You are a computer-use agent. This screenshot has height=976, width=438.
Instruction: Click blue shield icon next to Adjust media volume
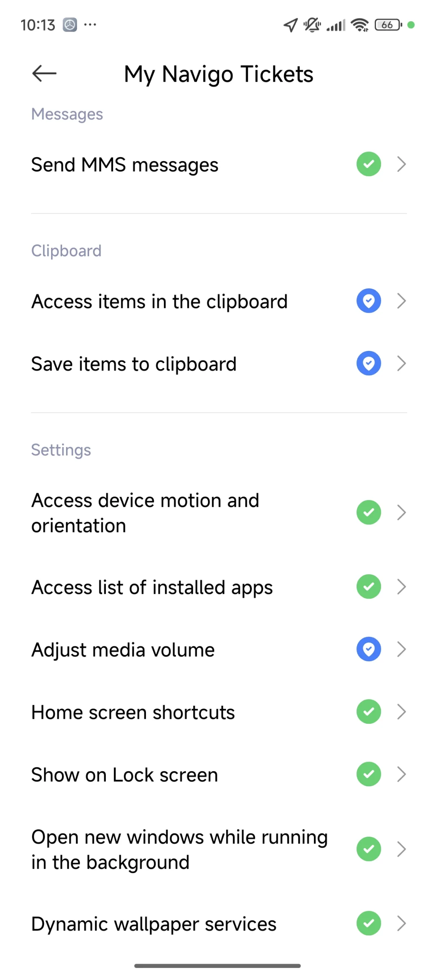click(369, 649)
